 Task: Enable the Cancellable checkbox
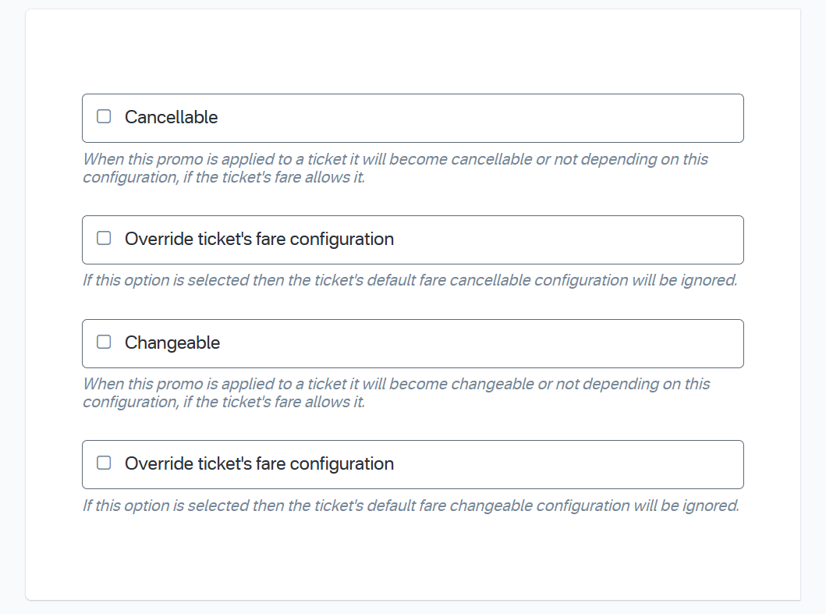click(104, 117)
